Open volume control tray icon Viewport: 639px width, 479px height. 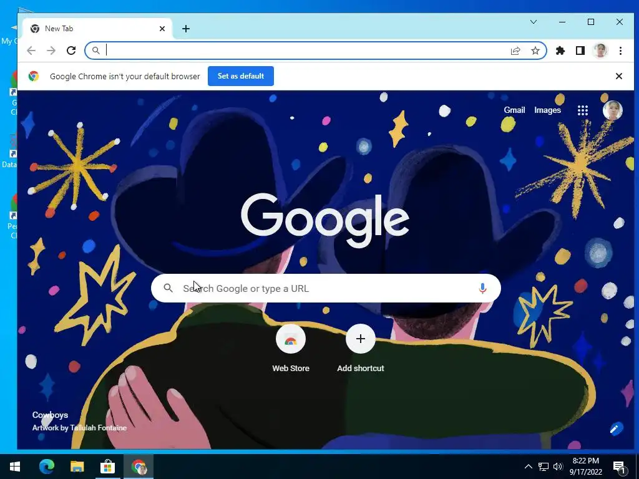click(x=558, y=467)
